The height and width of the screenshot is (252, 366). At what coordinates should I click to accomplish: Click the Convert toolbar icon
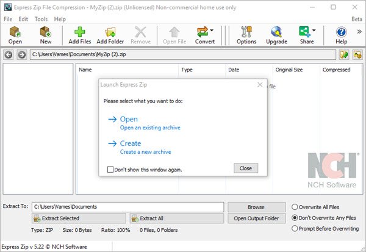coord(203,32)
